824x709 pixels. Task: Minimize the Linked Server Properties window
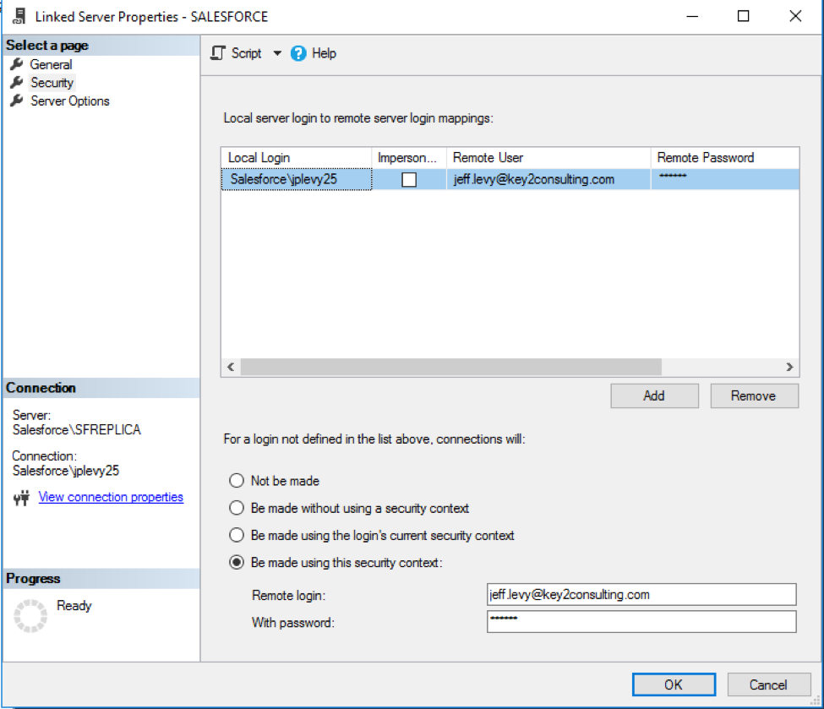pyautogui.click(x=693, y=16)
